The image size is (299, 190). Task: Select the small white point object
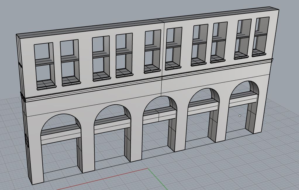(x=240, y=116)
